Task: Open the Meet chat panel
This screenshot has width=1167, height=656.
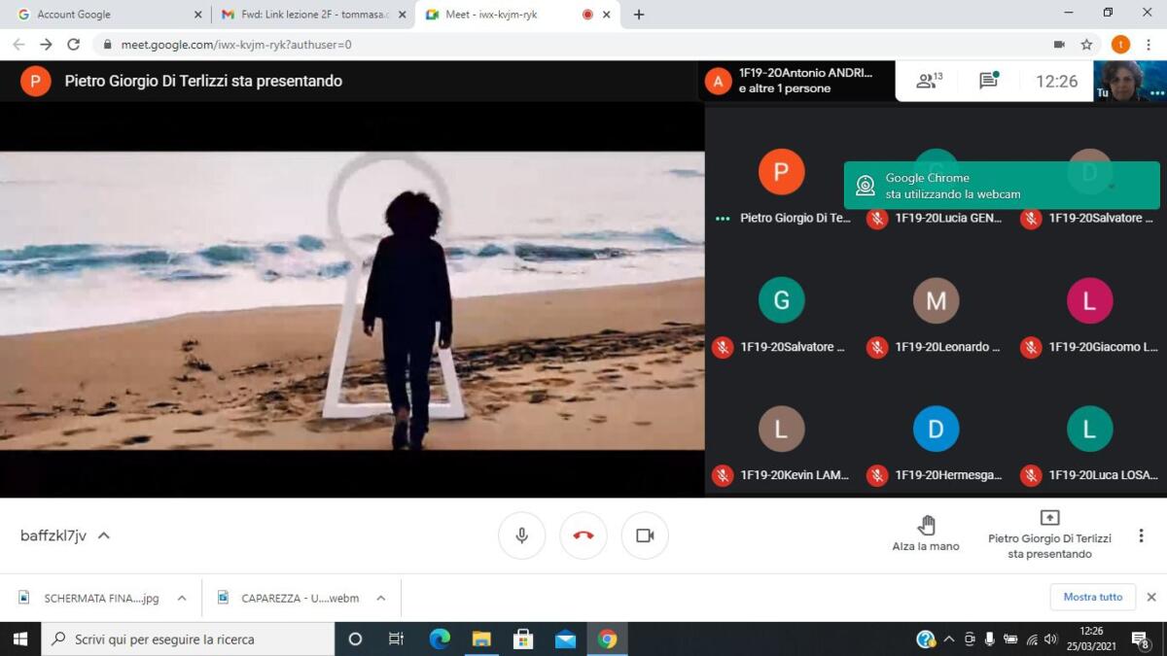Action: [989, 81]
